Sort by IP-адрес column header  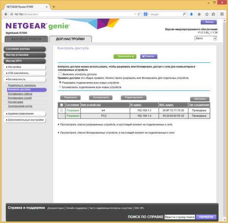click(x=136, y=105)
